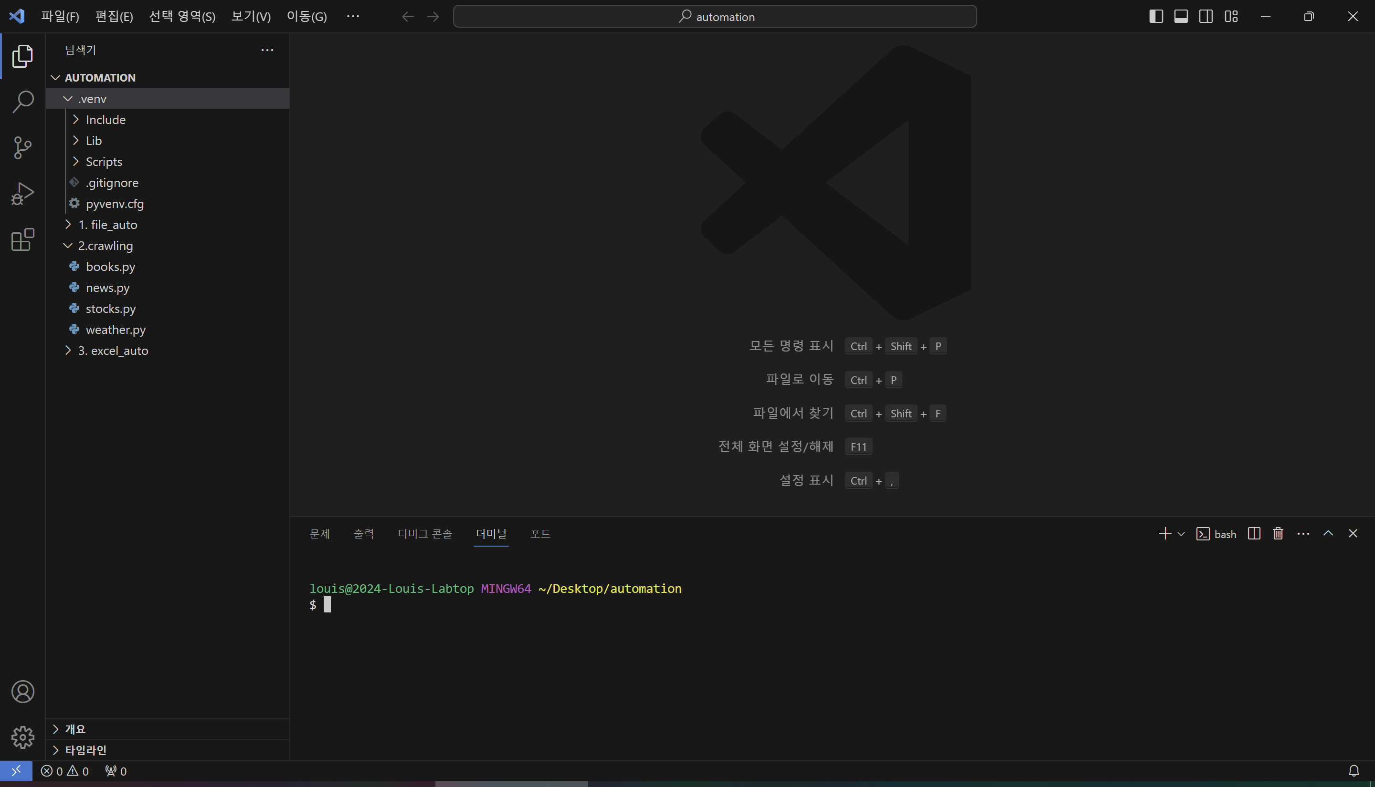1375x787 pixels.
Task: Open stocks.py in the editor
Action: (x=168, y=309)
